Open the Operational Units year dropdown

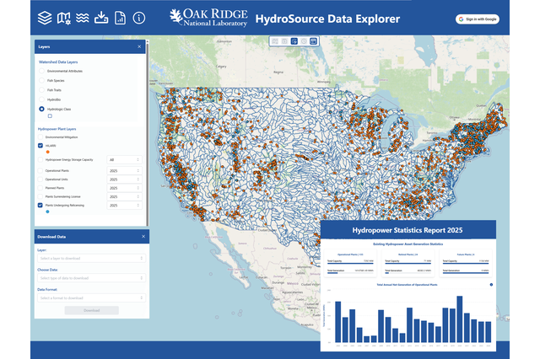[x=124, y=179]
